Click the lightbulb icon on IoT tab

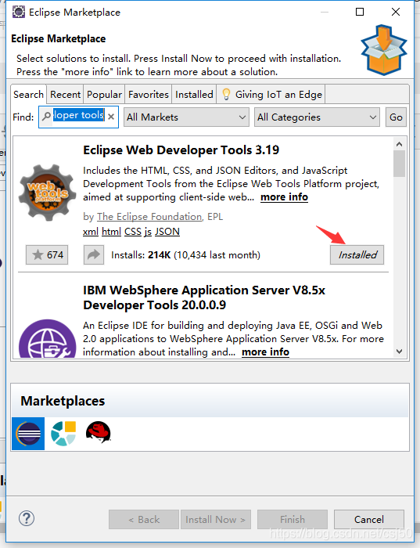[x=226, y=95]
